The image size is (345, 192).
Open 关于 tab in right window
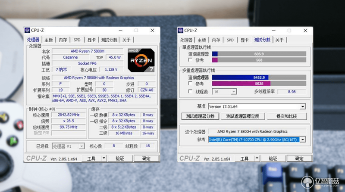(x=279, y=40)
